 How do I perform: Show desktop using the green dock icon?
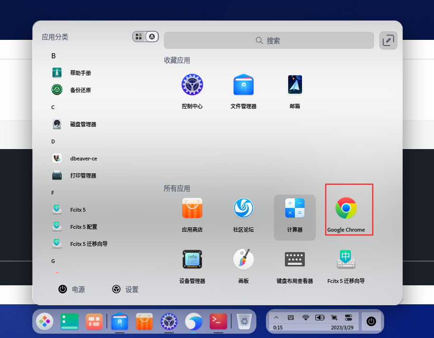coord(69,321)
